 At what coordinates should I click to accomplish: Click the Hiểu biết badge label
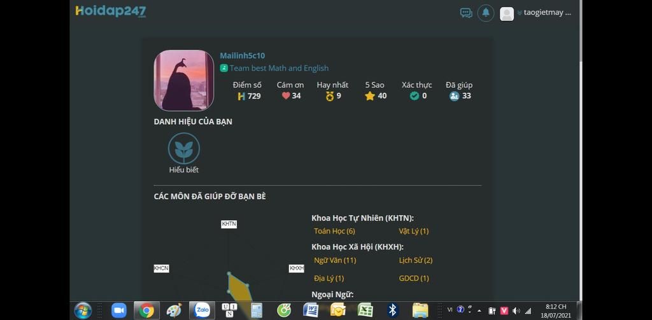tap(184, 170)
